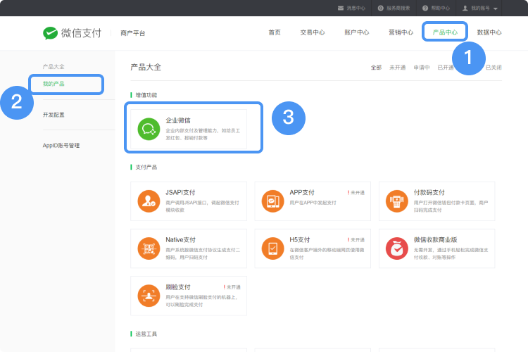
Task: Open the Native支付 product title
Action: click(180, 240)
